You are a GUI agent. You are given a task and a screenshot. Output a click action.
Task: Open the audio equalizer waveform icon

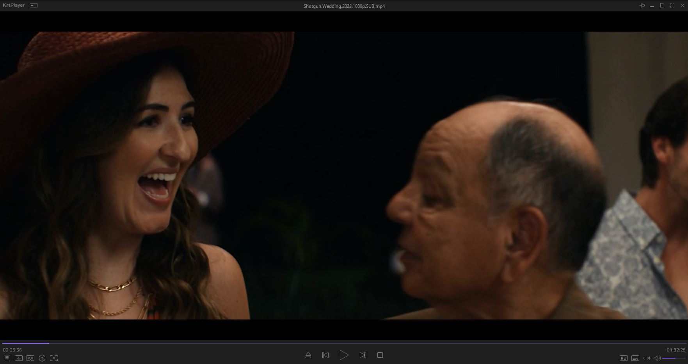click(x=647, y=358)
